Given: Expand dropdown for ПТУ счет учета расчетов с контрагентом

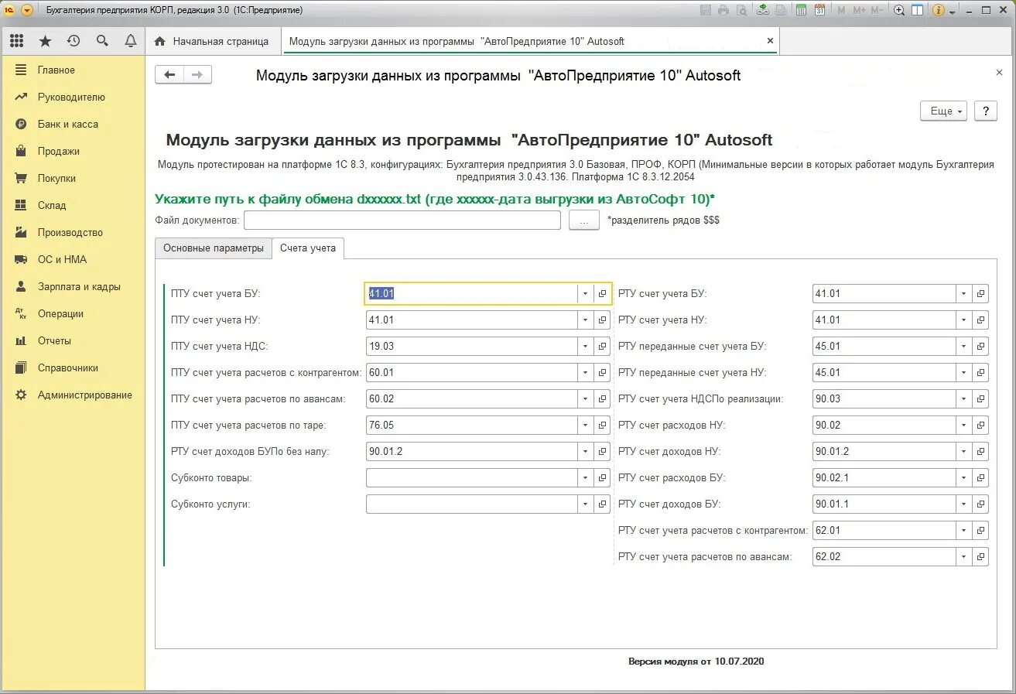Looking at the screenshot, I should 586,373.
